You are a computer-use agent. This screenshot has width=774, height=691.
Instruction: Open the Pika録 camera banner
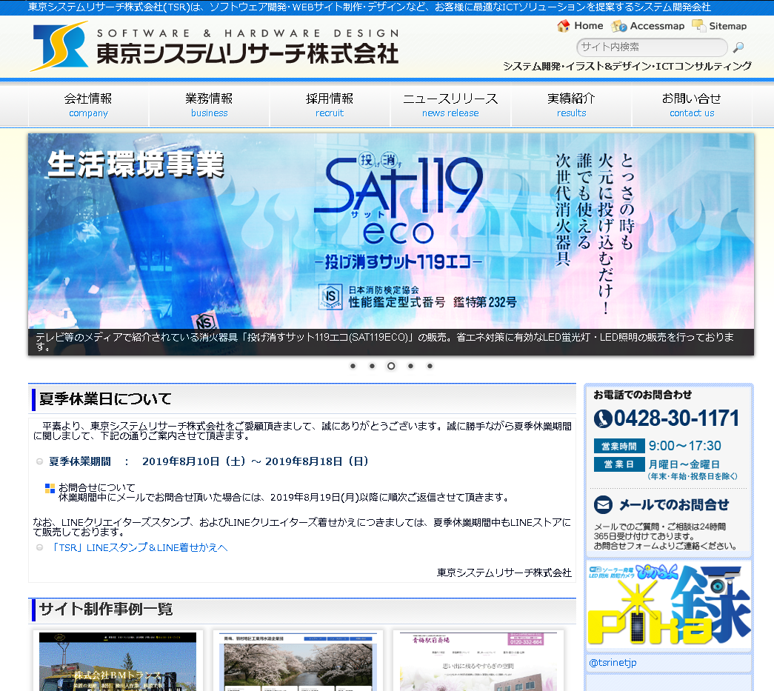point(669,604)
